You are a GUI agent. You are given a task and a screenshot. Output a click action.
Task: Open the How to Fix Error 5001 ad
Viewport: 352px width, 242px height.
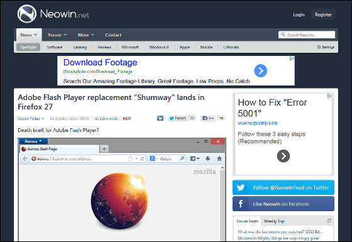click(x=272, y=107)
